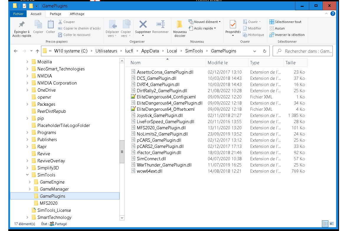347x231 pixels.
Task: Open address bar history dropdown
Action: [254, 51]
